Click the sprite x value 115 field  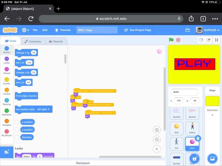[179, 101]
